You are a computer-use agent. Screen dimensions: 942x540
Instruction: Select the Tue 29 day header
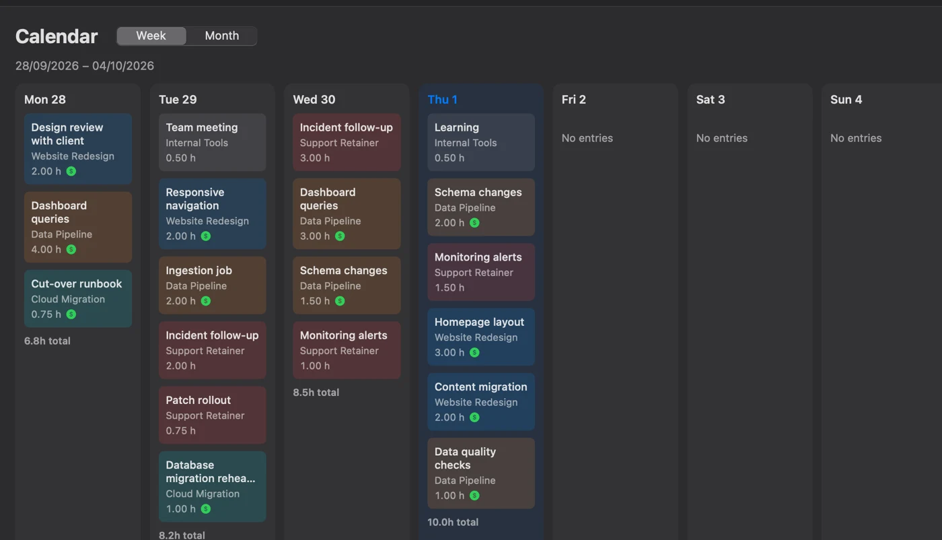178,100
